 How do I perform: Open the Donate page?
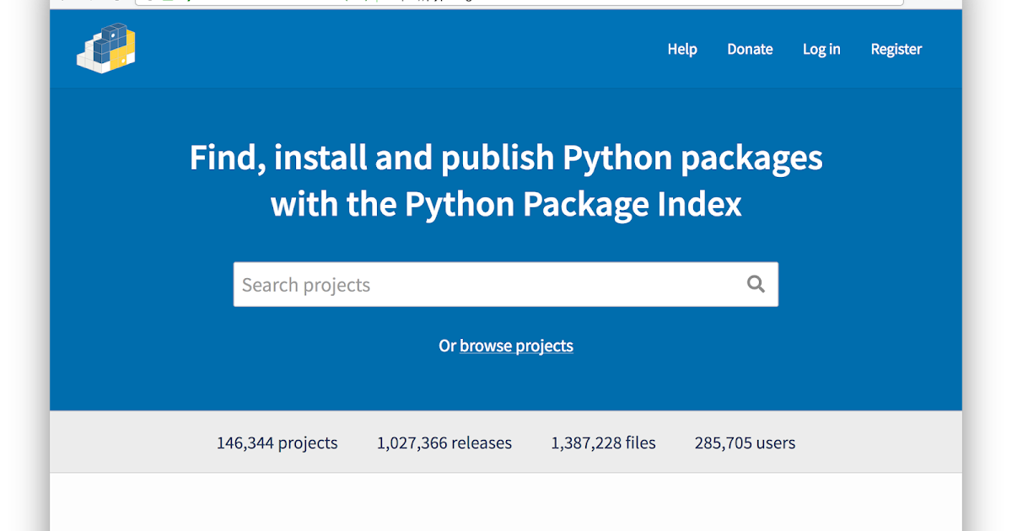click(x=750, y=49)
